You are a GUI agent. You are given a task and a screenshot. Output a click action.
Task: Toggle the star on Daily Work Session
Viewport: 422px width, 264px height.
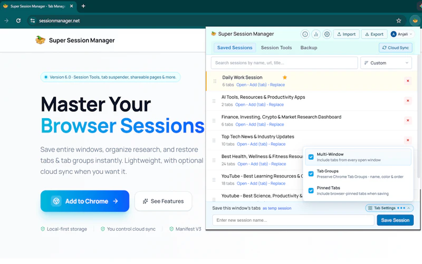click(x=285, y=78)
